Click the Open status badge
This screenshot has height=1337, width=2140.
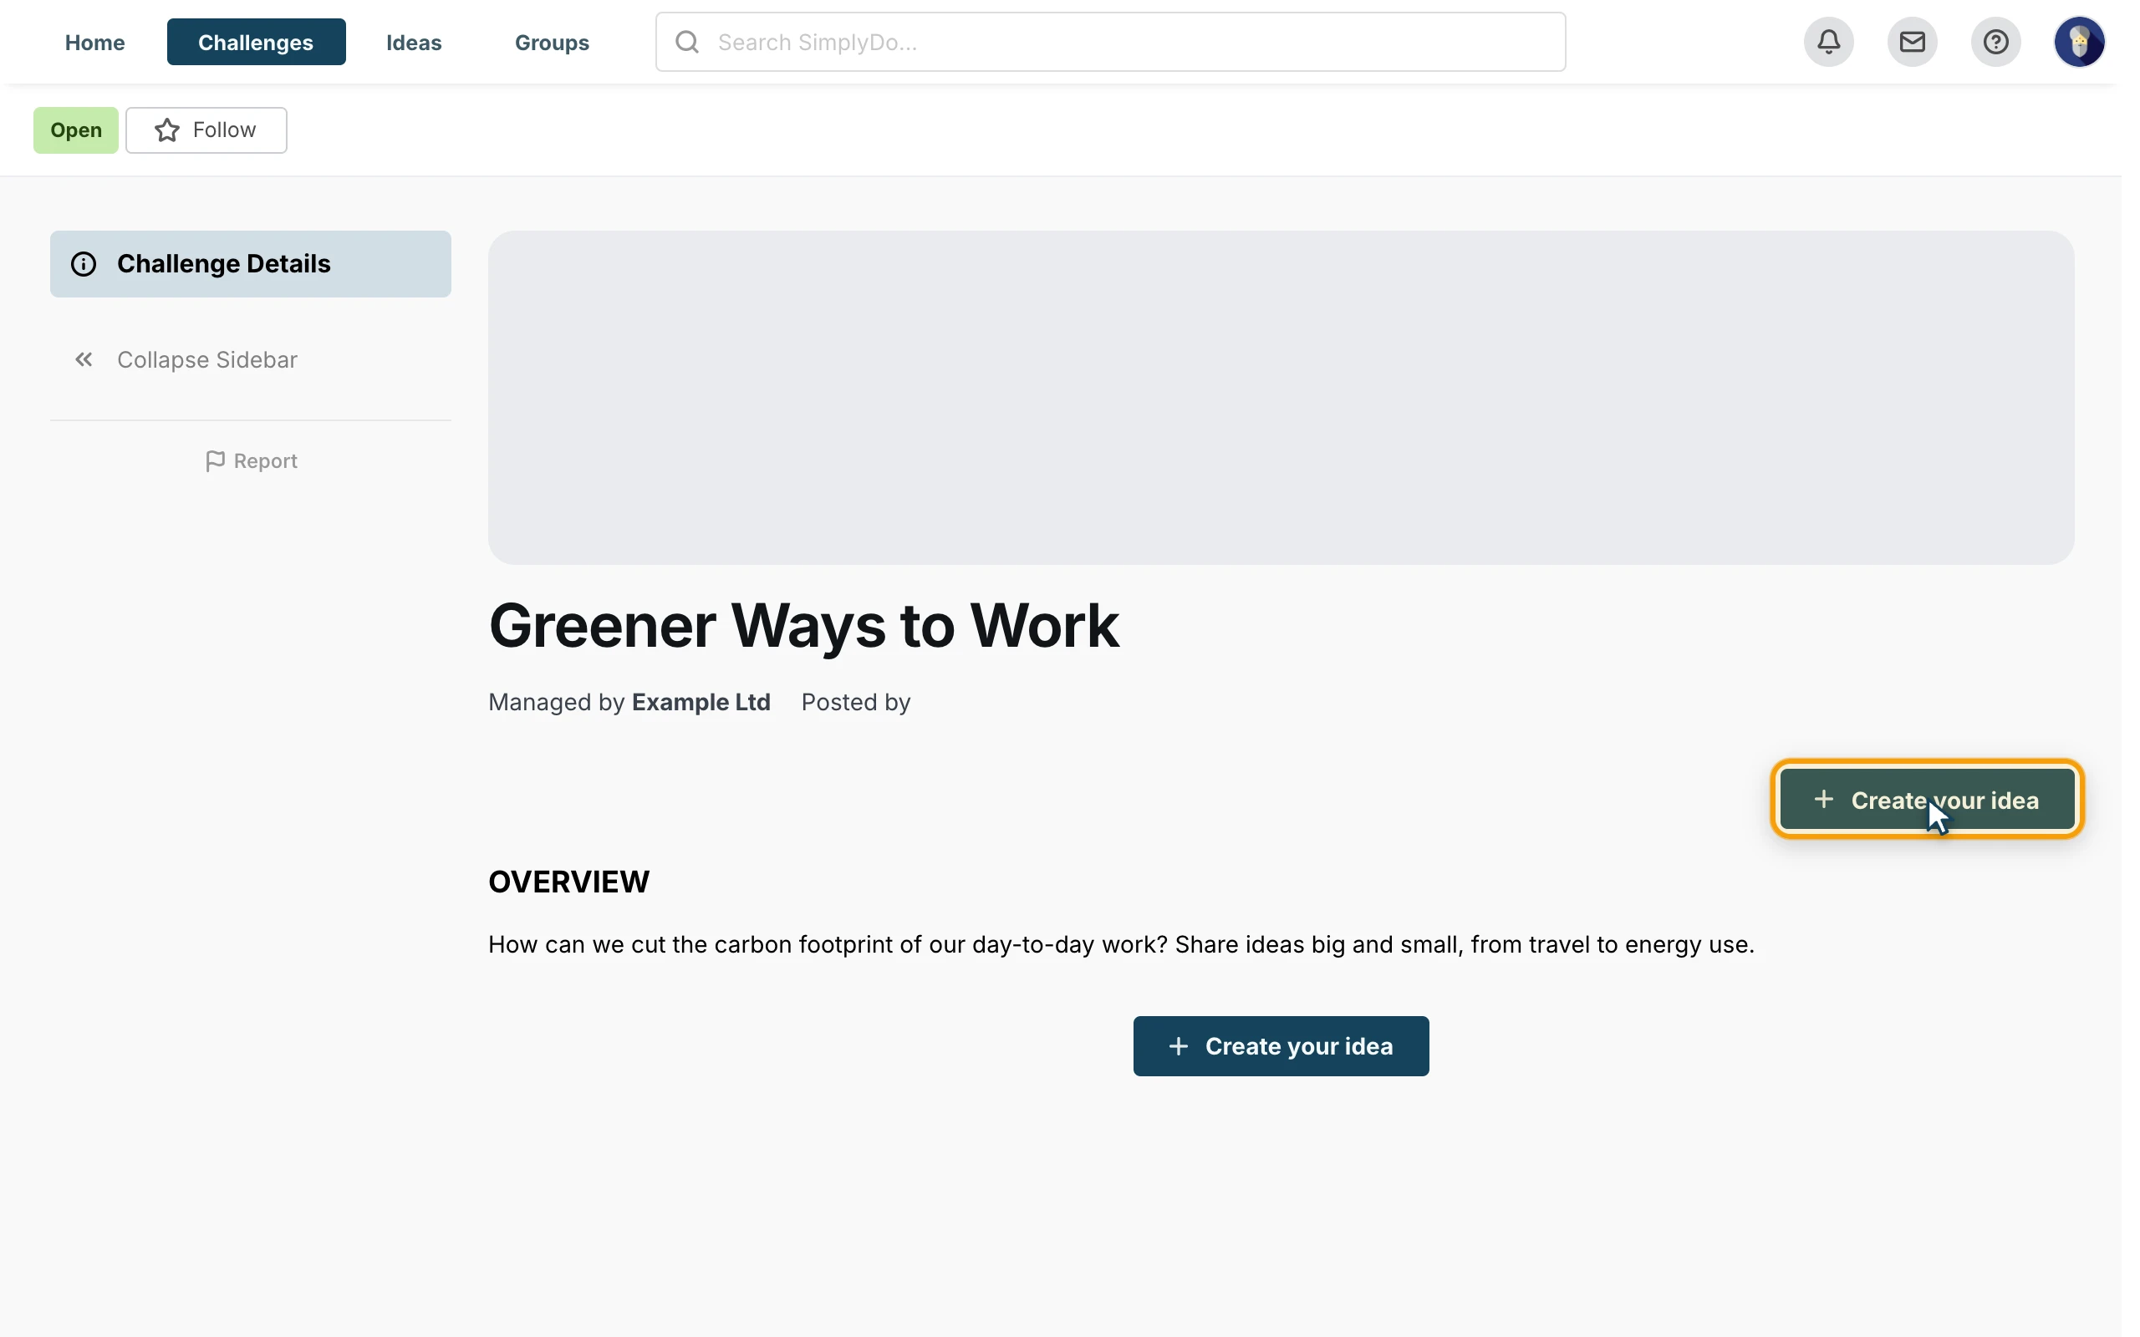click(76, 130)
